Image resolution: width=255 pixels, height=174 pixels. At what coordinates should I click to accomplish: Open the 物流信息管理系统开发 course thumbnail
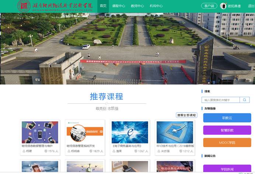pos(85,132)
